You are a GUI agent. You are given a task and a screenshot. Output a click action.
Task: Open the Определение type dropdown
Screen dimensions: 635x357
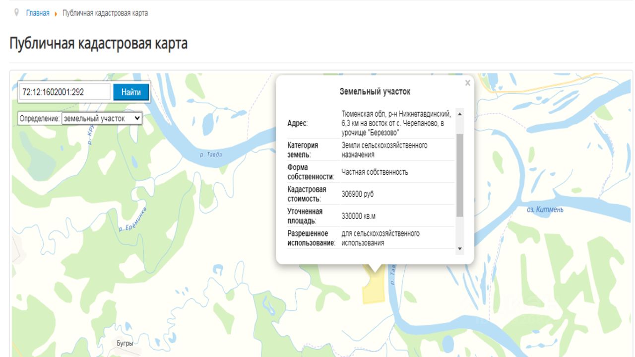[102, 119]
